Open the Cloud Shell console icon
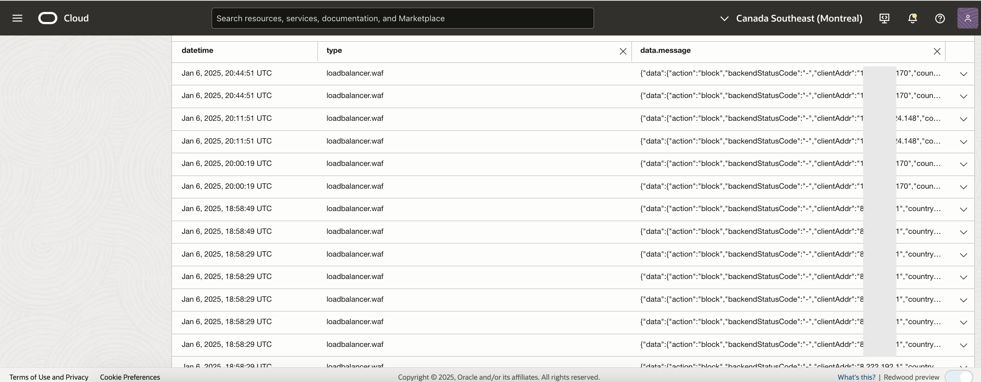This screenshot has height=382, width=981. pyautogui.click(x=884, y=18)
